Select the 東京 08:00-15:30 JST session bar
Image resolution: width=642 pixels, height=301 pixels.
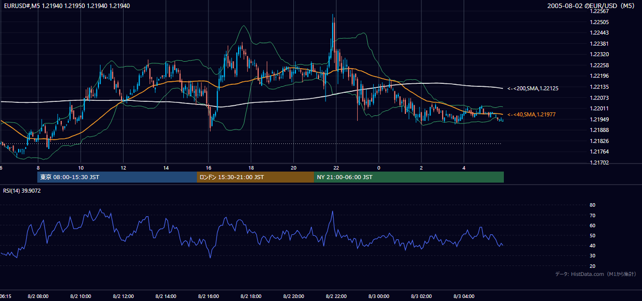(117, 177)
